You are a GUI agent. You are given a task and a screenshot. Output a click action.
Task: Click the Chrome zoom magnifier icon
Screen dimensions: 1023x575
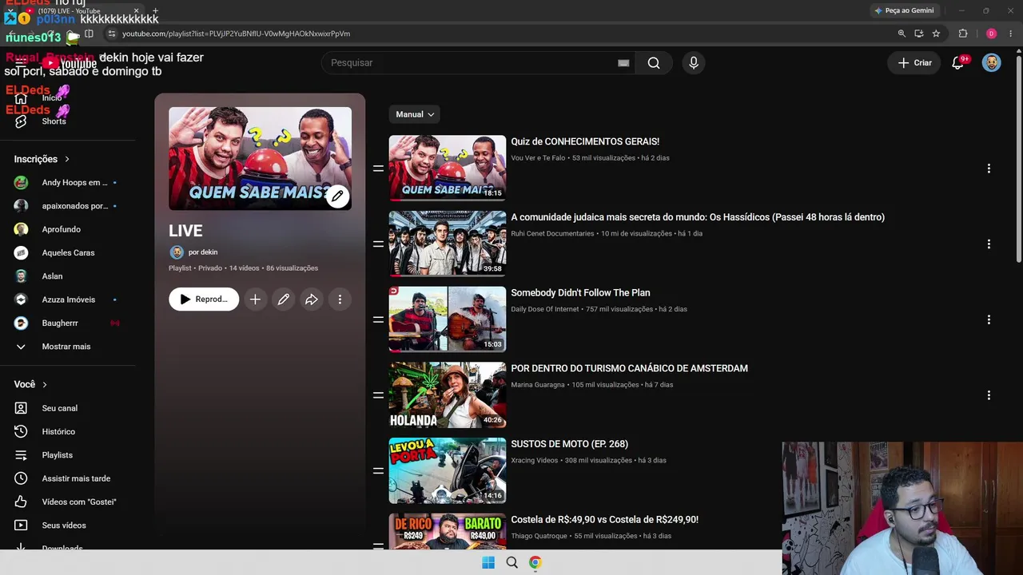click(x=902, y=34)
